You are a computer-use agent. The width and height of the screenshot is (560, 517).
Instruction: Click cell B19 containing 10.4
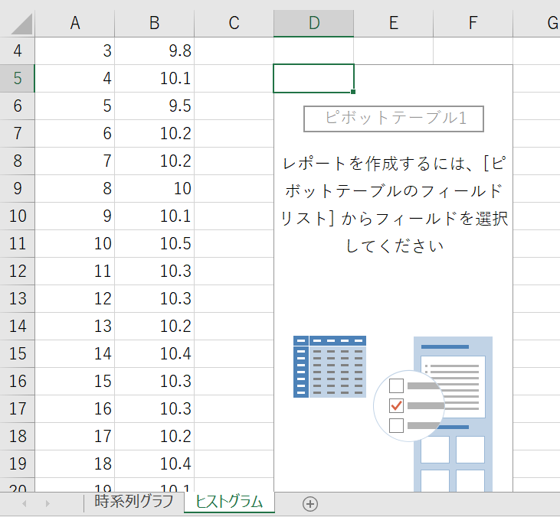point(154,463)
